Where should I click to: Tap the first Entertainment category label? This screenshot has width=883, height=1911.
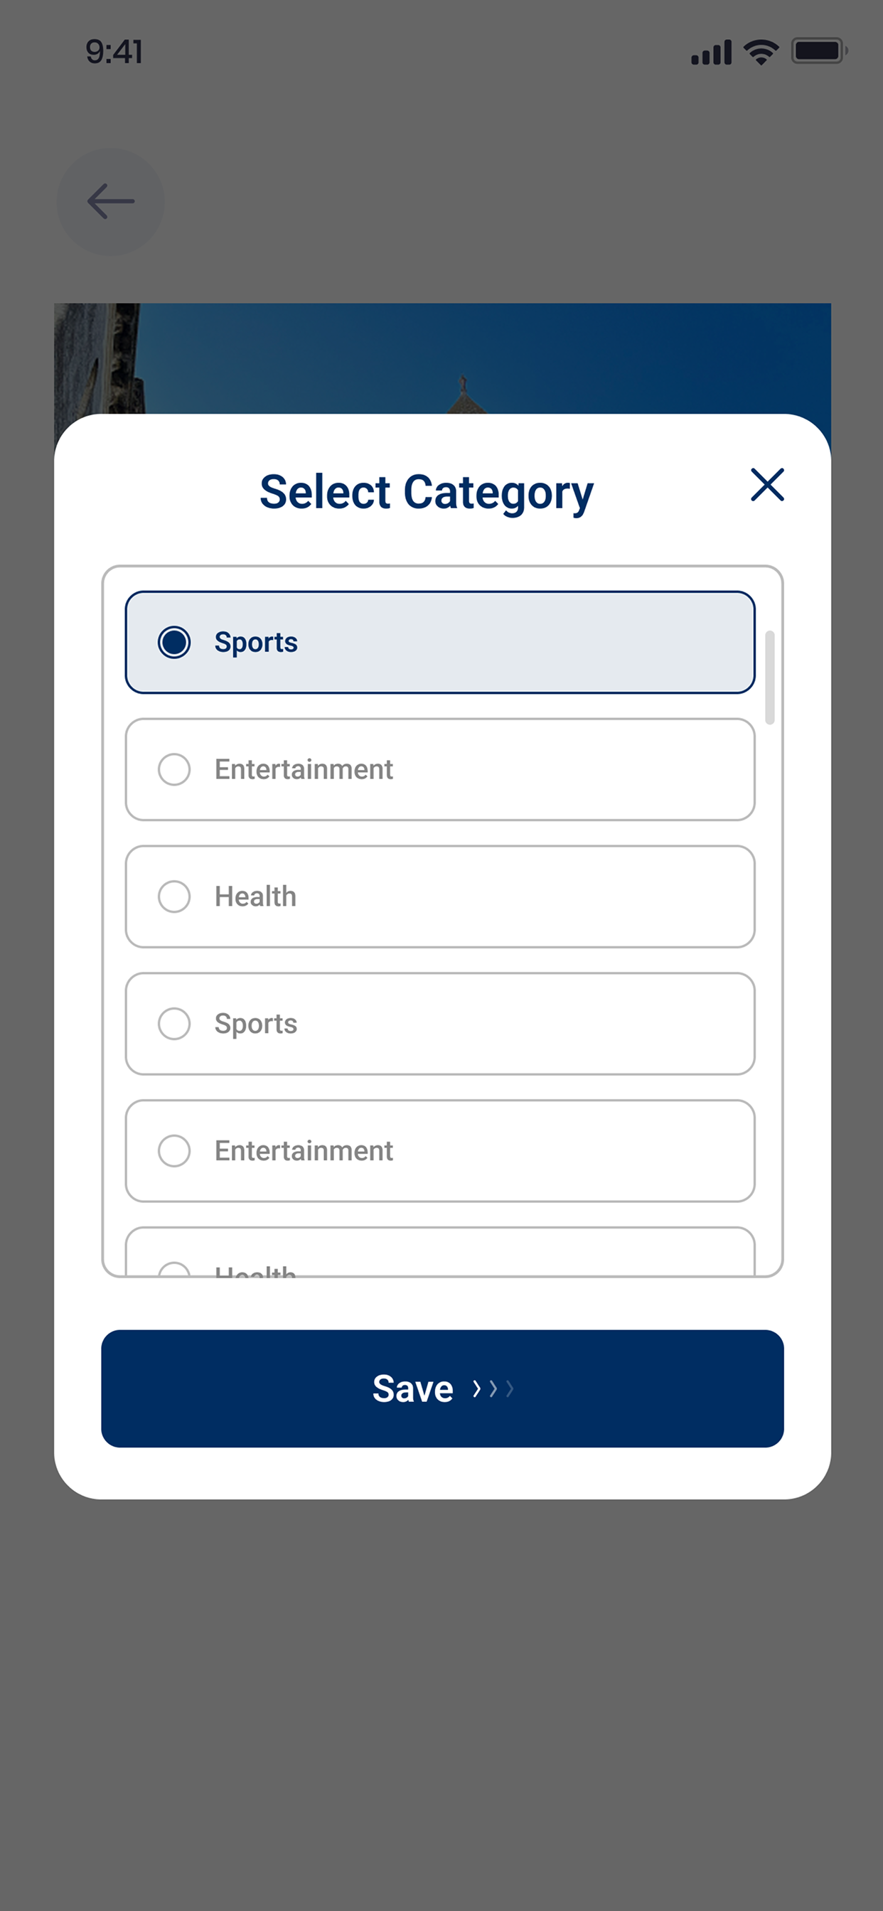(x=304, y=769)
